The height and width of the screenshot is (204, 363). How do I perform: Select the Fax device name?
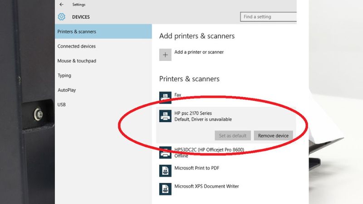pos(177,95)
